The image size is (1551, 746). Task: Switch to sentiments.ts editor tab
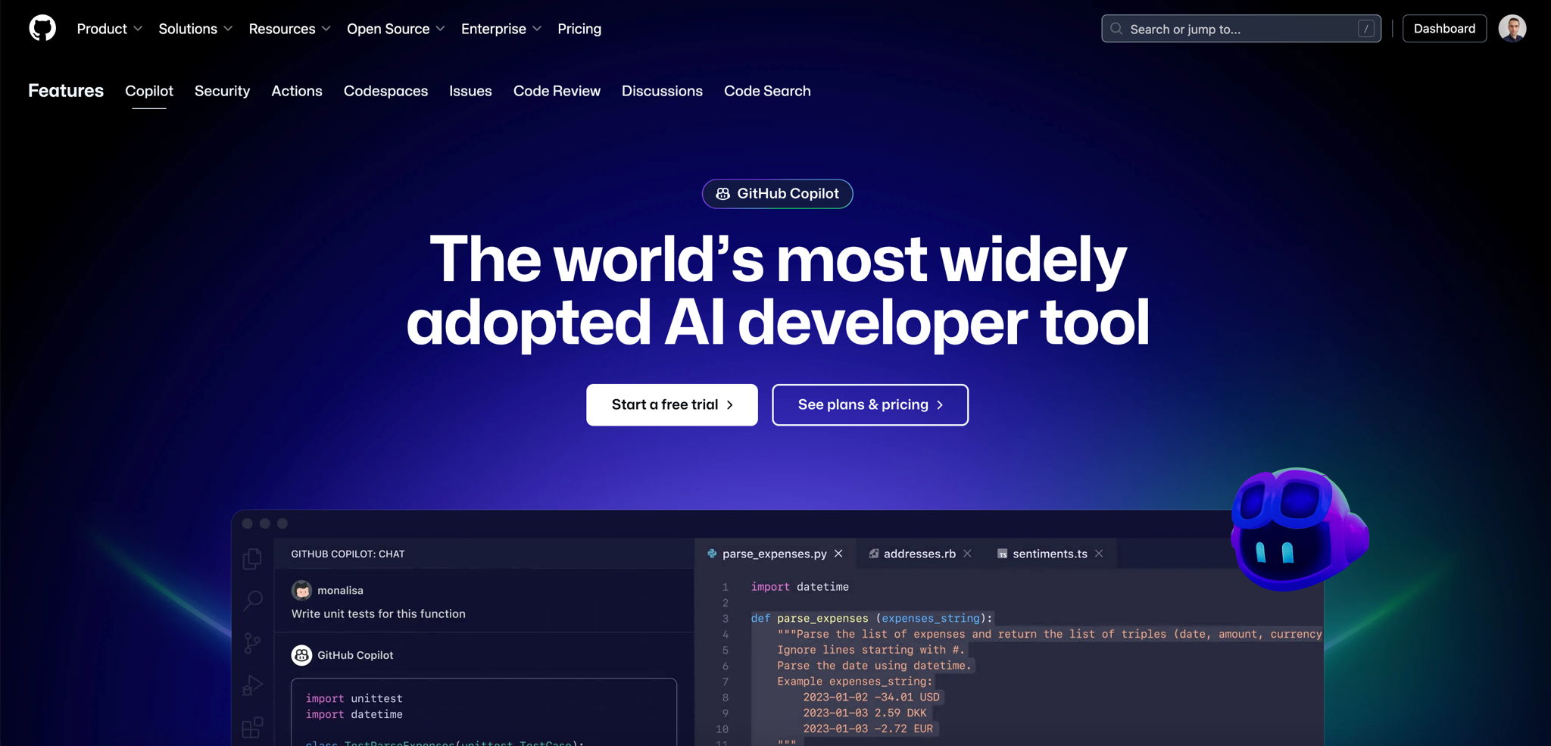[x=1050, y=554]
